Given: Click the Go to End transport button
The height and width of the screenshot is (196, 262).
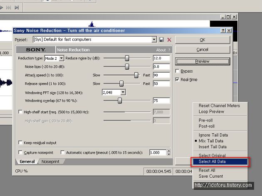Looking at the screenshot, I should 17,7.
